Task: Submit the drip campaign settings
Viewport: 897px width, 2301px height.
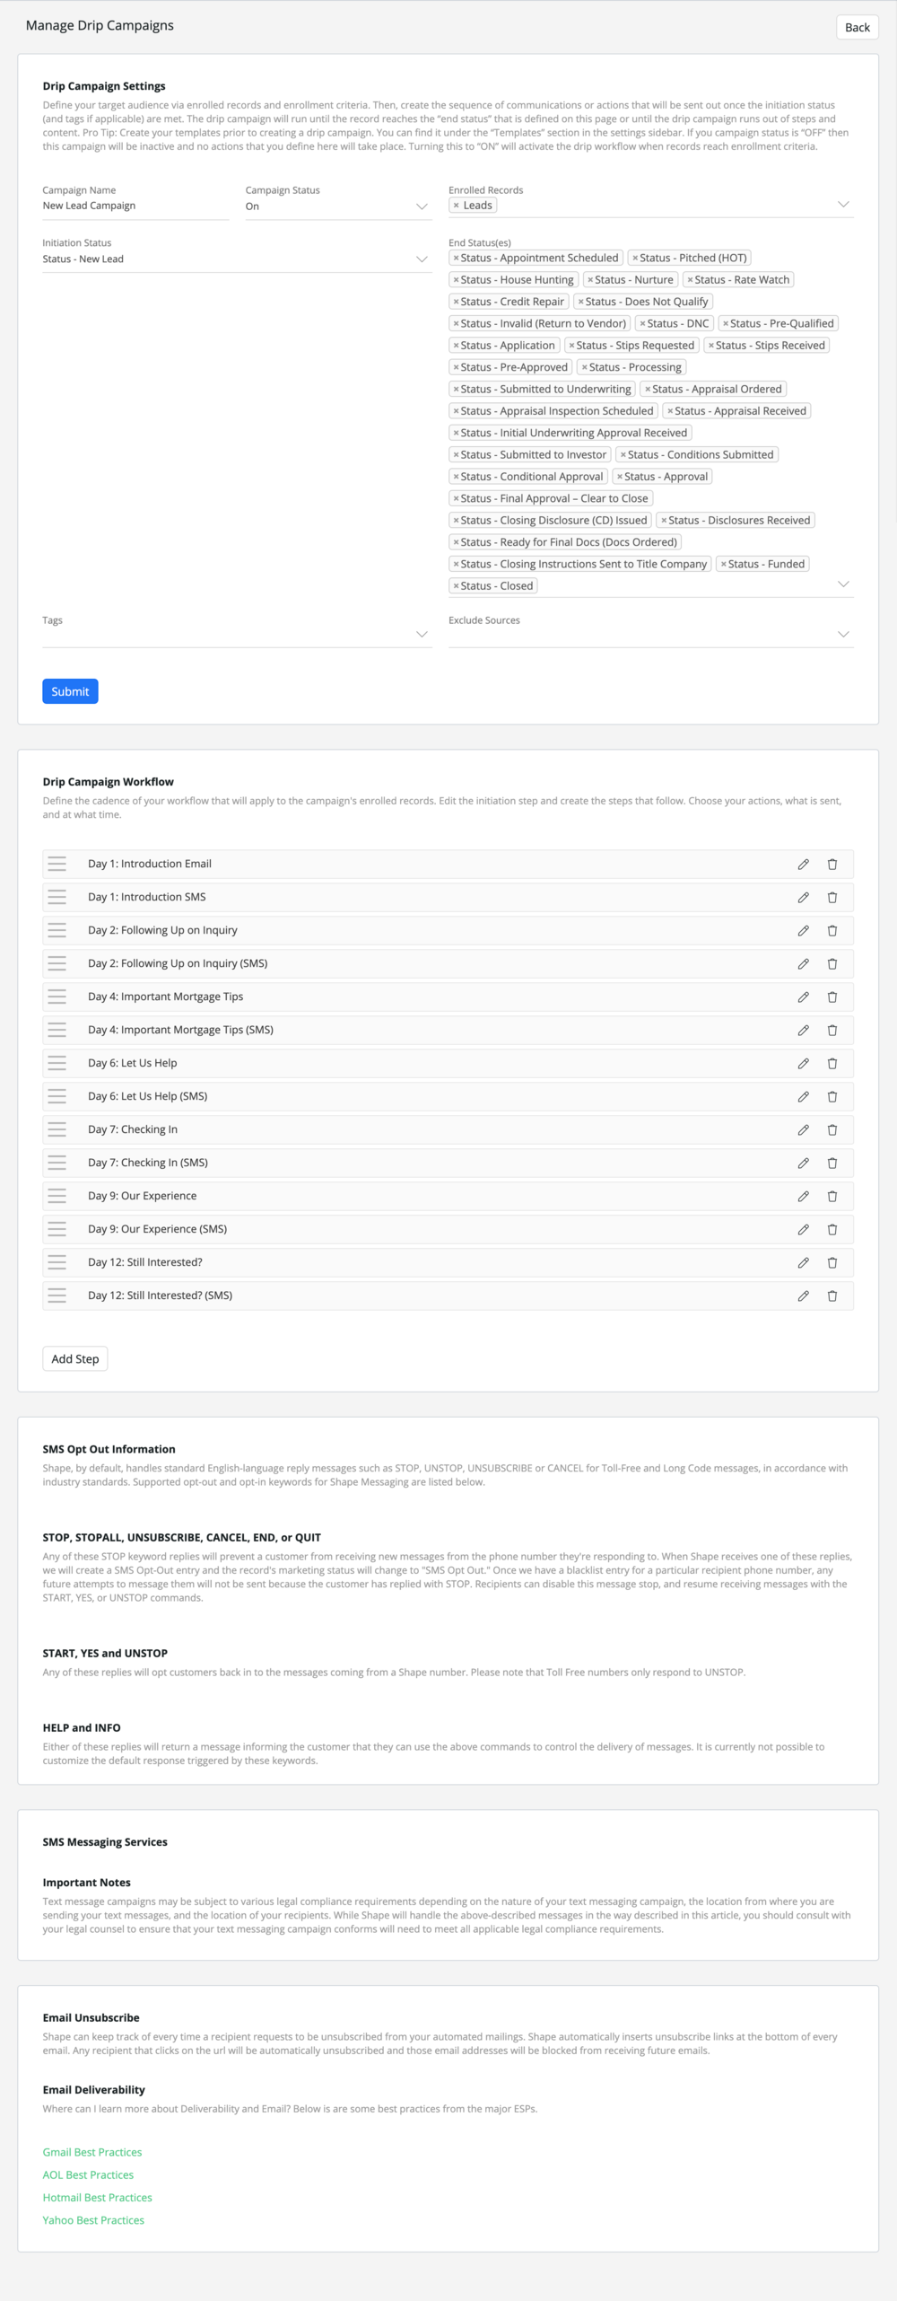Action: pyautogui.click(x=70, y=691)
